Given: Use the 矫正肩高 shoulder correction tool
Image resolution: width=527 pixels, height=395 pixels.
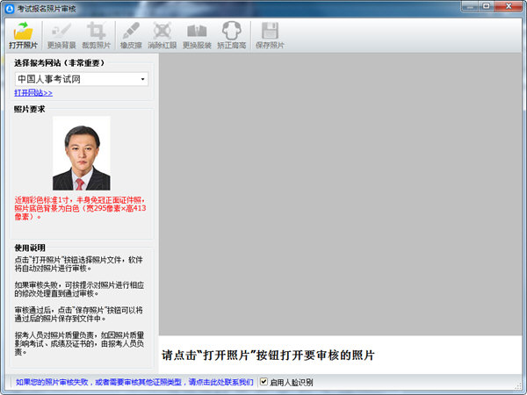Looking at the screenshot, I should 230,32.
